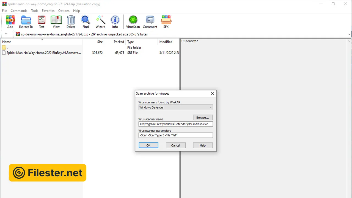Click the Browse... button
Viewport: 352px width, 198px height.
[x=203, y=117]
